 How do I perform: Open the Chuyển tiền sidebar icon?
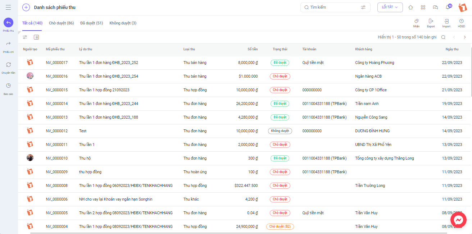(x=9, y=65)
